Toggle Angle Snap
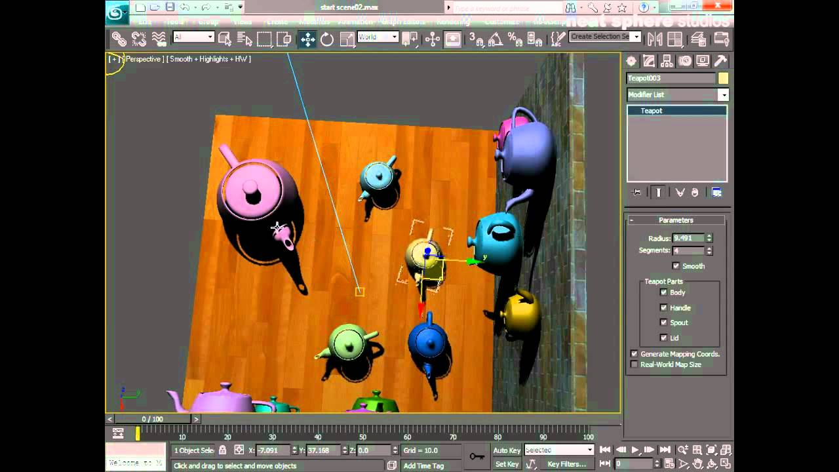The height and width of the screenshot is (472, 839). coord(496,39)
